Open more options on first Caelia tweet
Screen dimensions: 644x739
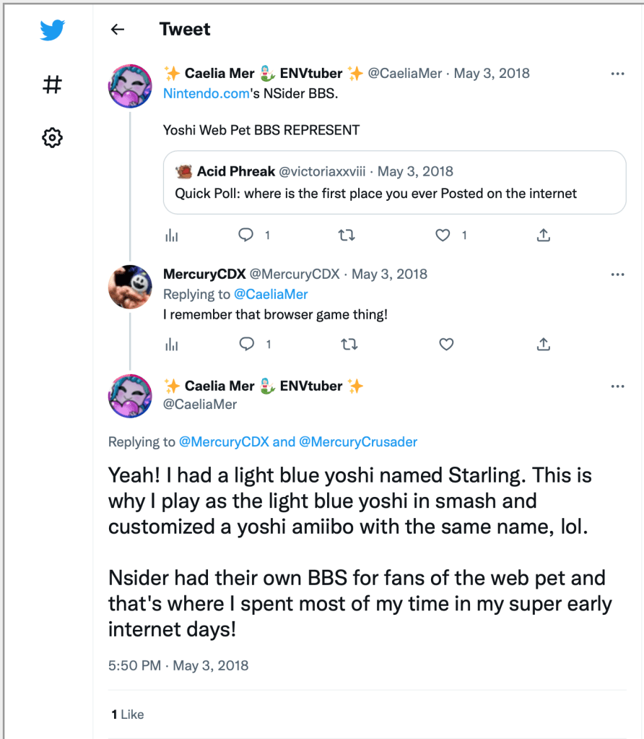pyautogui.click(x=617, y=74)
